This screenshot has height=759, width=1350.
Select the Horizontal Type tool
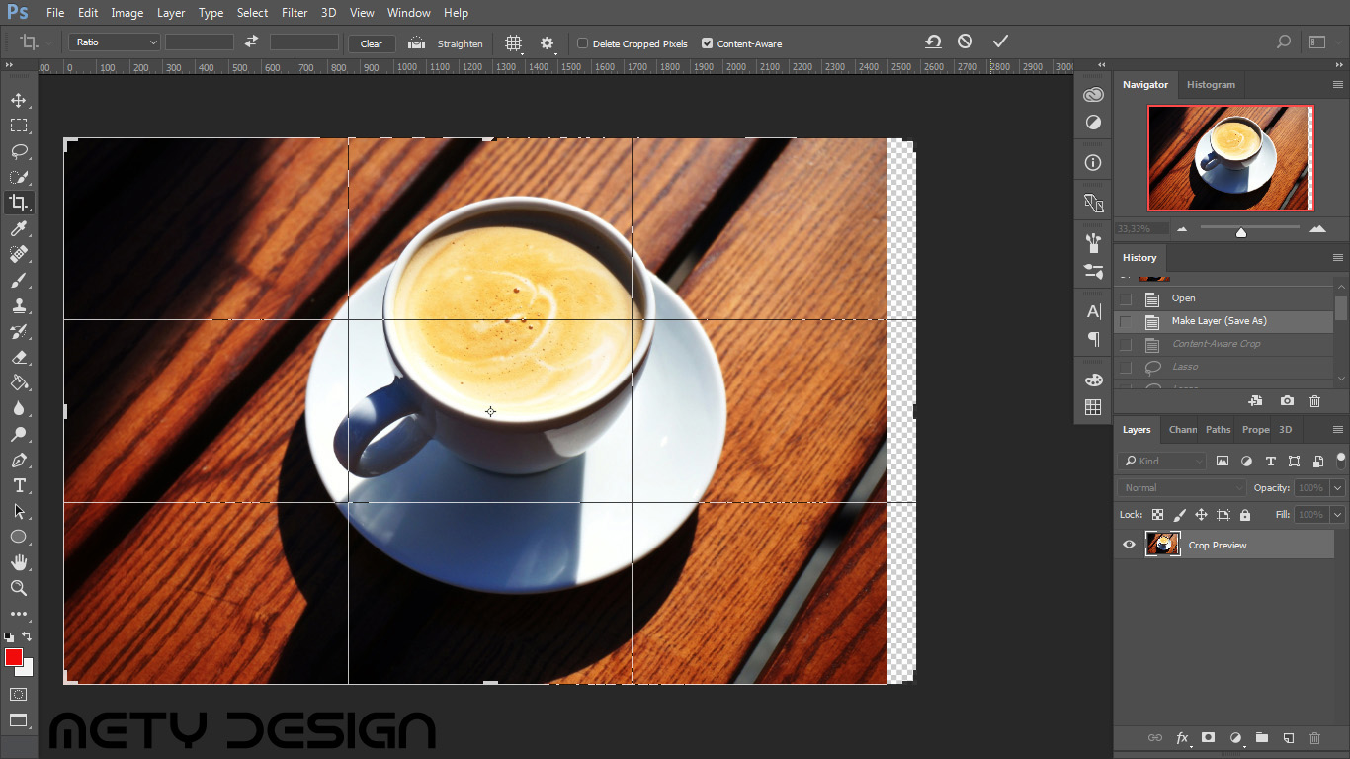click(19, 485)
